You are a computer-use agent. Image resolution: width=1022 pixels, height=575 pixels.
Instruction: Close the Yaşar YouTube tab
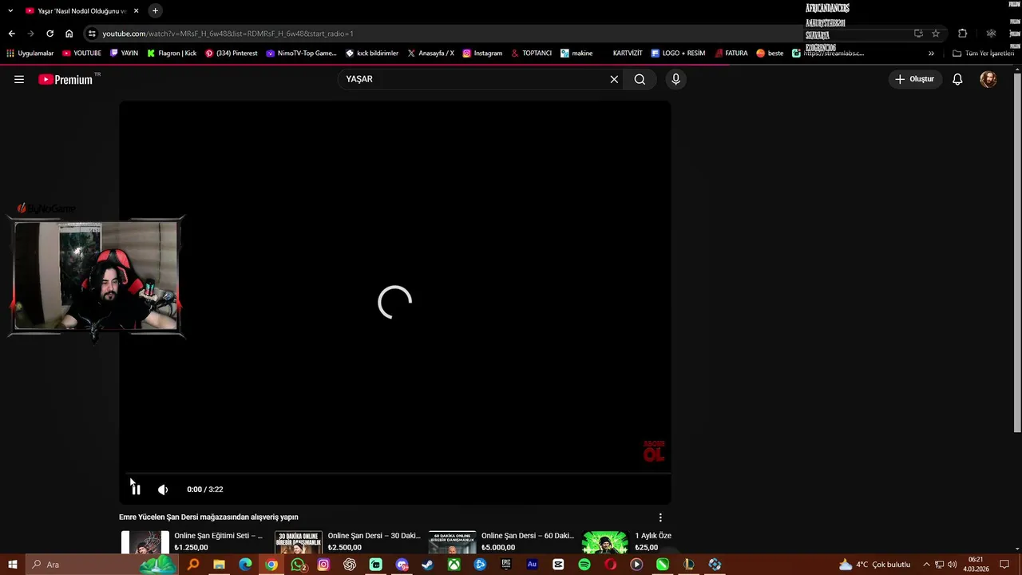136,11
